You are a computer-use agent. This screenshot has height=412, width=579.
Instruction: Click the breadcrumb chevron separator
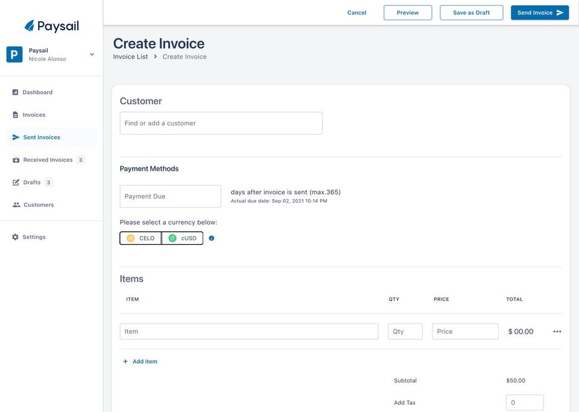point(156,57)
